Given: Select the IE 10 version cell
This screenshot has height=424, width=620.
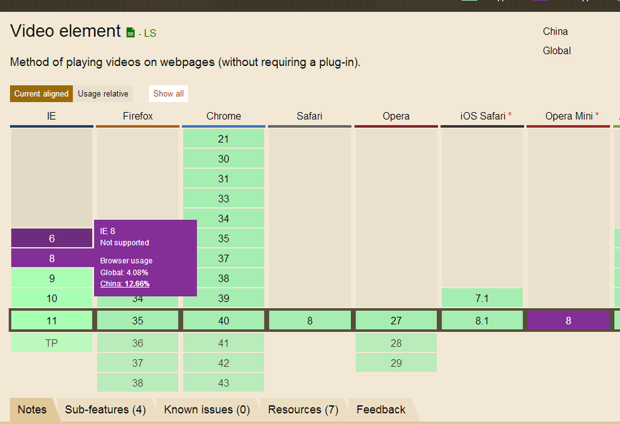Looking at the screenshot, I should tap(52, 298).
